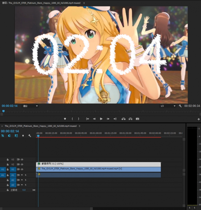Click Mark In bracket button

[x=72, y=119]
